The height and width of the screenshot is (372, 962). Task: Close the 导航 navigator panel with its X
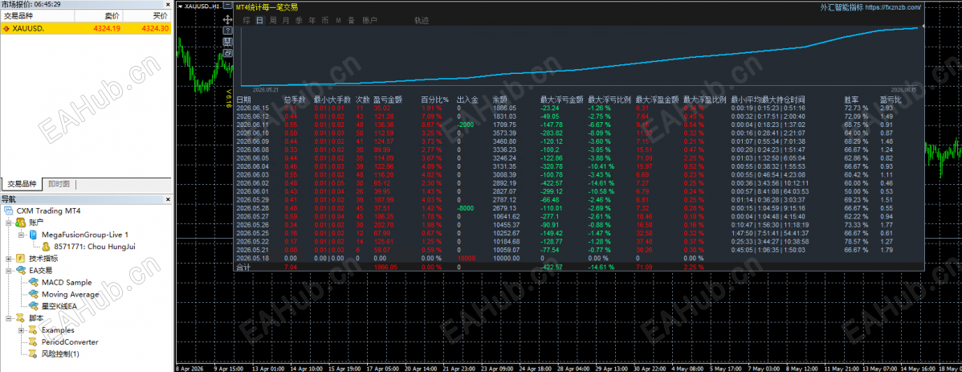167,199
